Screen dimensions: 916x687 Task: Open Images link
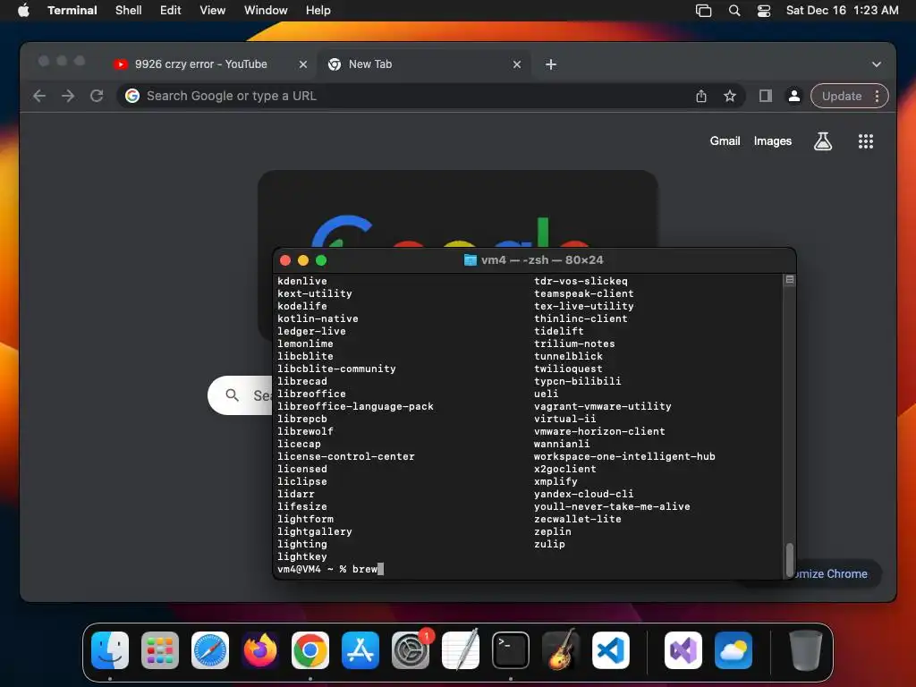pyautogui.click(x=772, y=140)
